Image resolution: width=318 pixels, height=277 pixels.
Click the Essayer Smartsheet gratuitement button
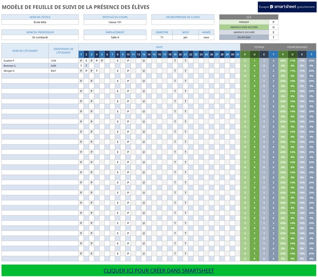point(287,7)
